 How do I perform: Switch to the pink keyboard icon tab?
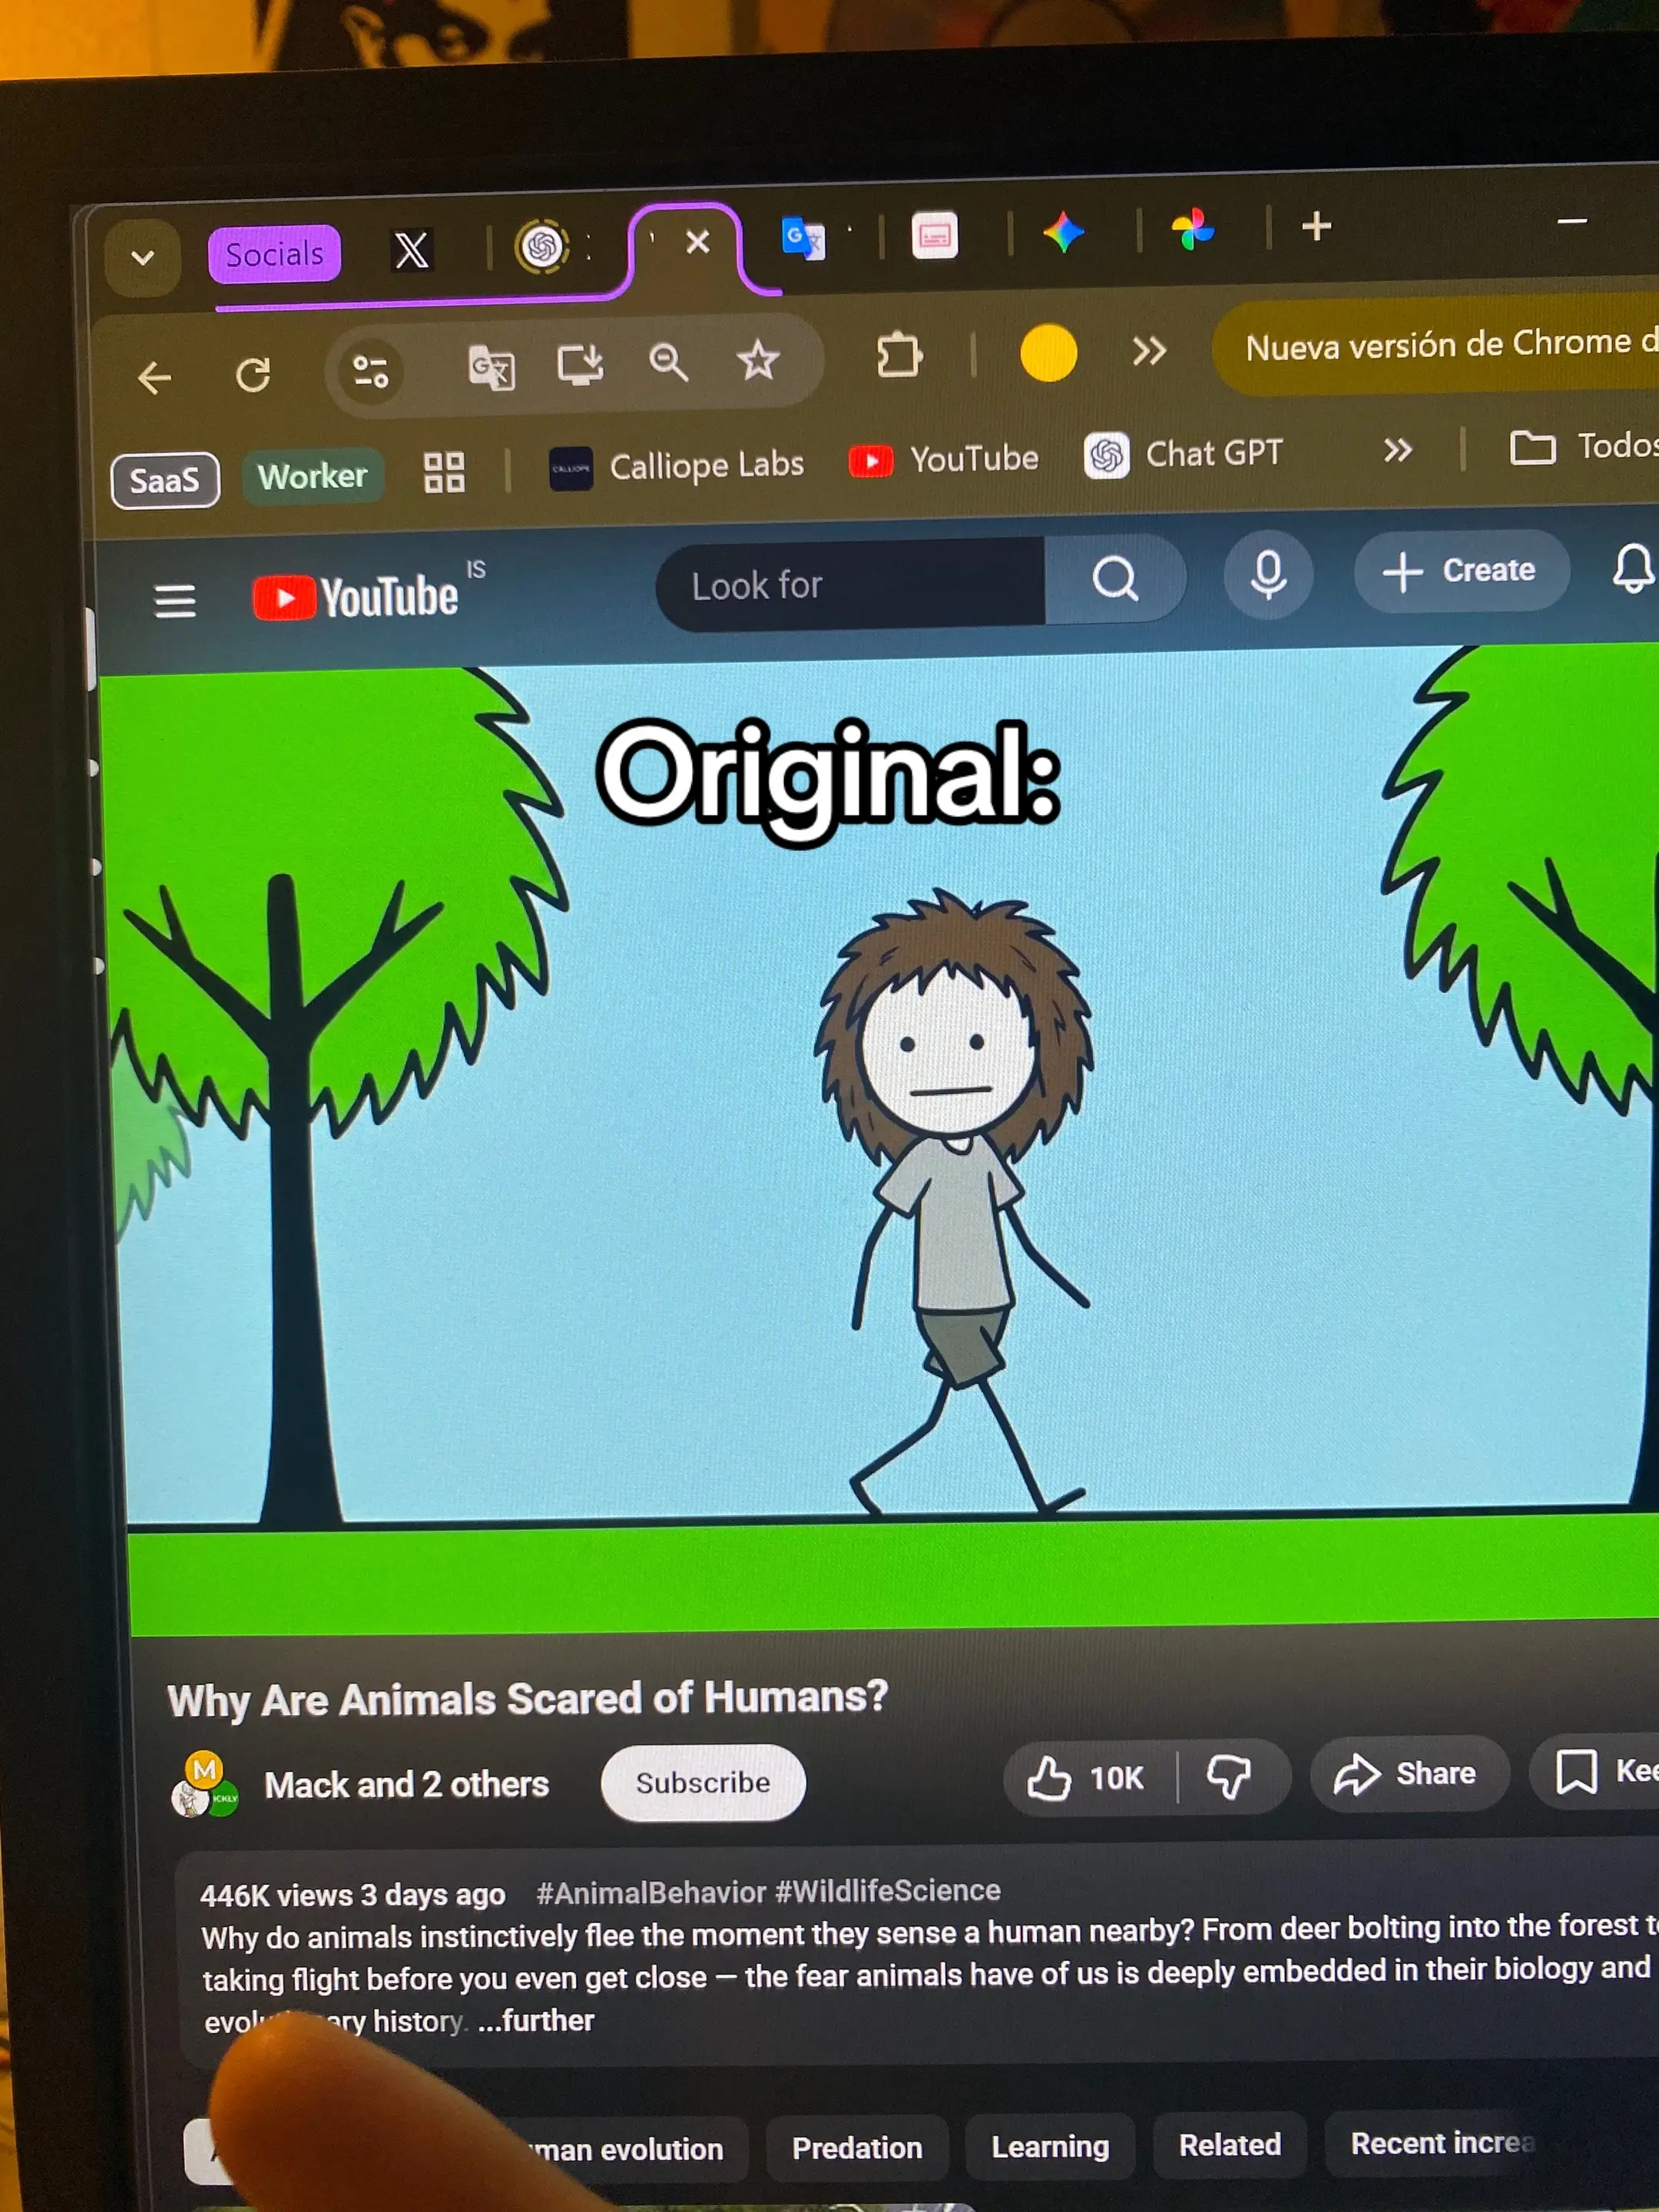(x=935, y=236)
